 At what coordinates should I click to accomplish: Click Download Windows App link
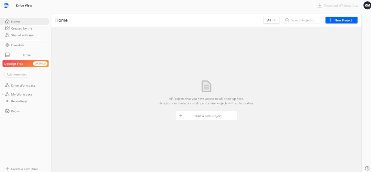338,6
